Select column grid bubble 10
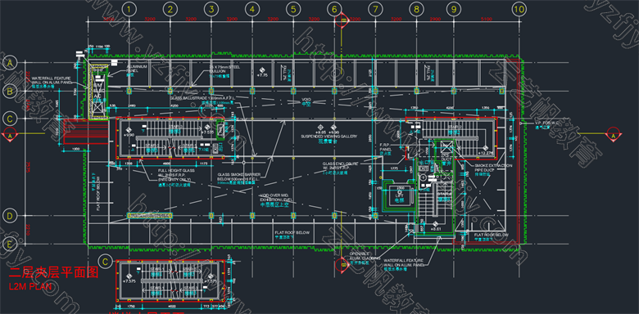 (519, 8)
